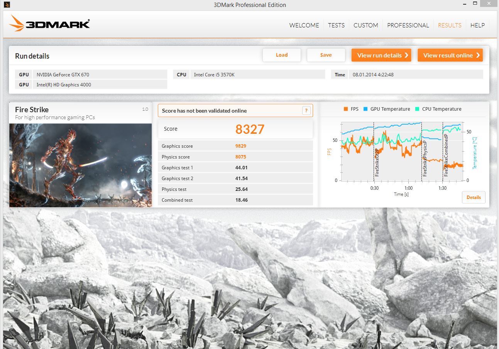The width and height of the screenshot is (499, 349).
Task: Expand View run details
Action: pyautogui.click(x=381, y=55)
